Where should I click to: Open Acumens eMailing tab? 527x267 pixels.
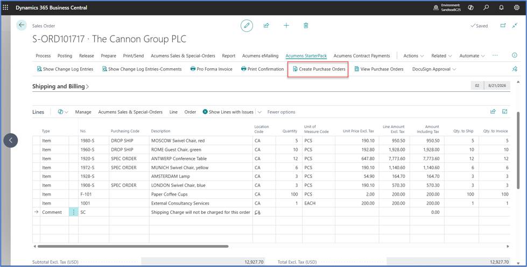coord(260,56)
